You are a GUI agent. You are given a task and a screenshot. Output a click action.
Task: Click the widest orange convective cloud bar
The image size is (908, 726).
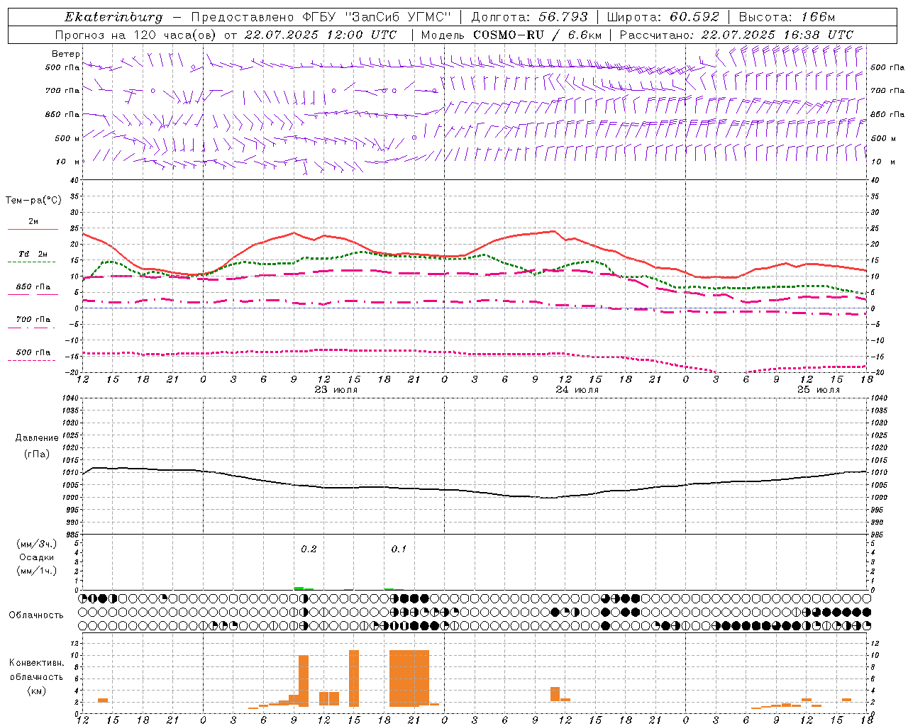coord(409,678)
